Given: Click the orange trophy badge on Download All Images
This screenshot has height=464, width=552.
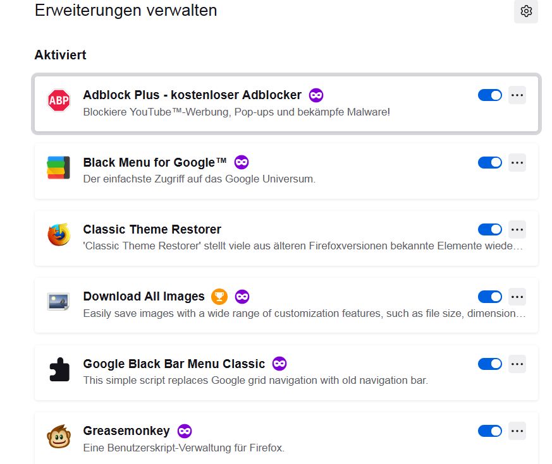Looking at the screenshot, I should click(x=219, y=297).
